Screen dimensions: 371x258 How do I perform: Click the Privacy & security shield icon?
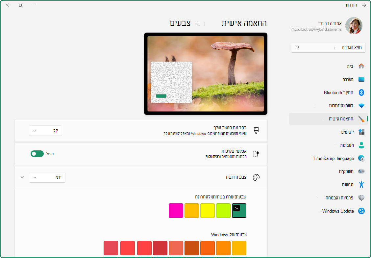pyautogui.click(x=361, y=198)
